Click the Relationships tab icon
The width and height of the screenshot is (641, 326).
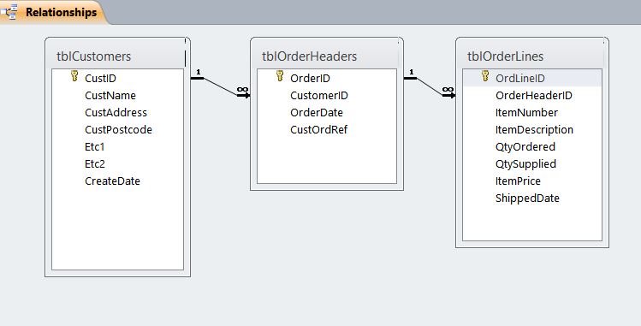pyautogui.click(x=9, y=12)
